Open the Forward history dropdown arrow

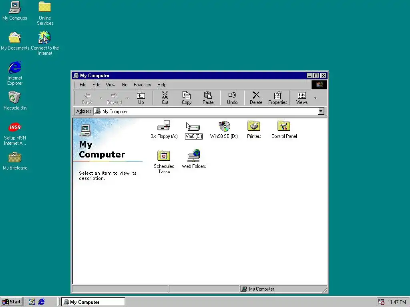(128, 98)
